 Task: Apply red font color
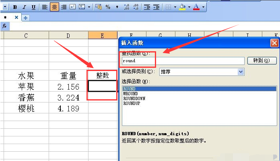pyautogui.click(x=196, y=7)
